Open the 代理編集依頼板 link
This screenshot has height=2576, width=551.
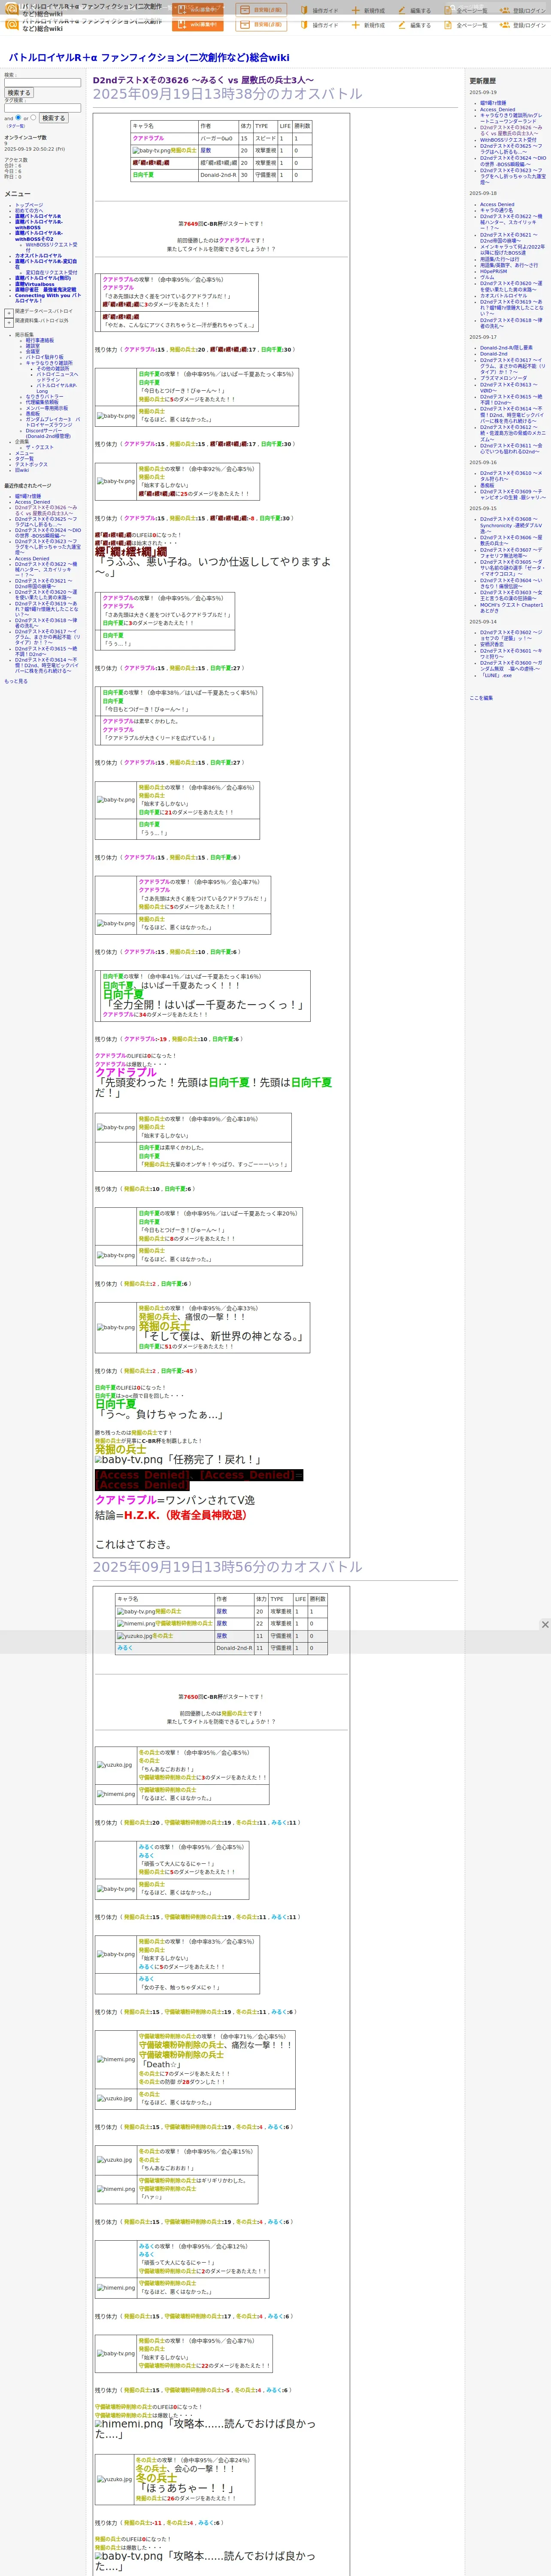click(x=42, y=403)
